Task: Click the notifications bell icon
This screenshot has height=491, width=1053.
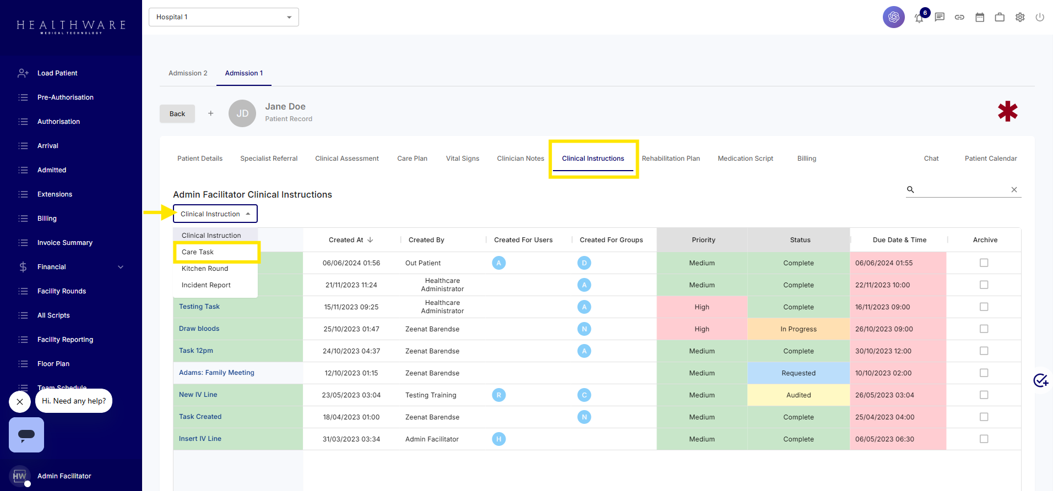Action: [x=919, y=18]
